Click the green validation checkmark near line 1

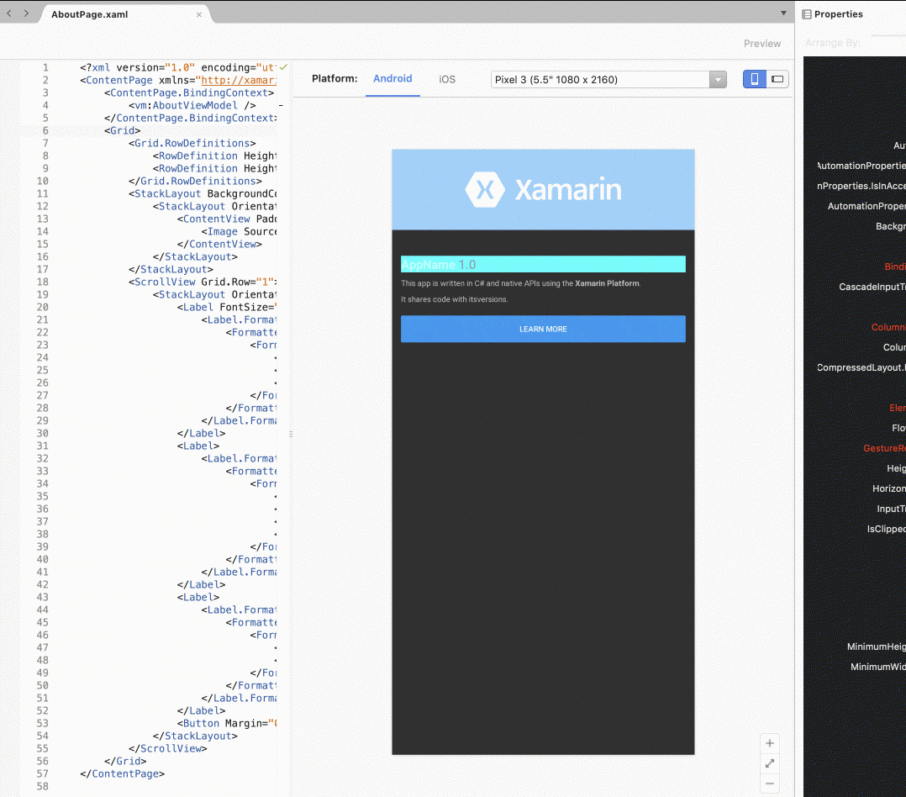pyautogui.click(x=283, y=67)
